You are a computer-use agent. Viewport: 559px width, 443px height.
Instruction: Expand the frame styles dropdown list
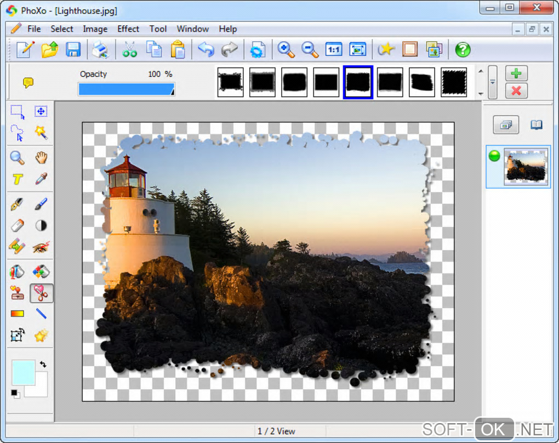[493, 82]
